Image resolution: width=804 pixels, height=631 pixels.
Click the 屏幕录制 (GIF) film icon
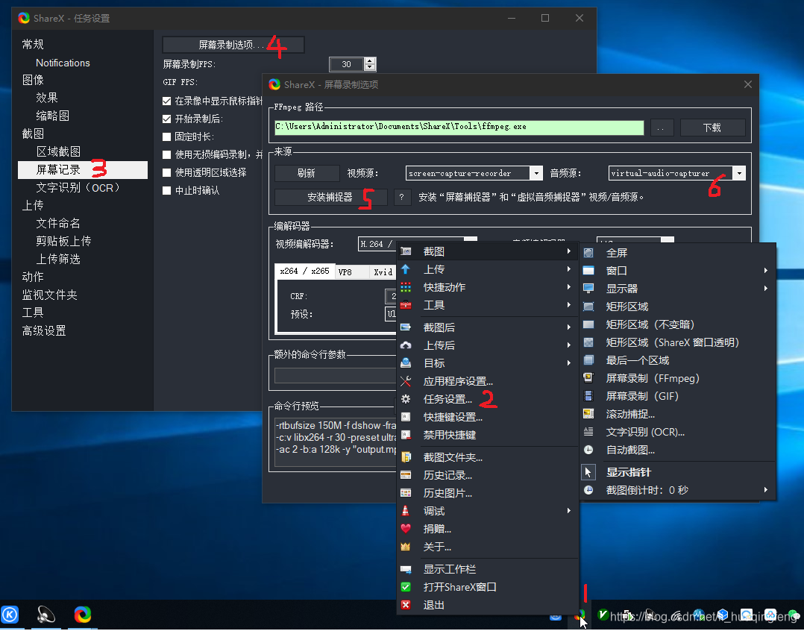click(588, 396)
